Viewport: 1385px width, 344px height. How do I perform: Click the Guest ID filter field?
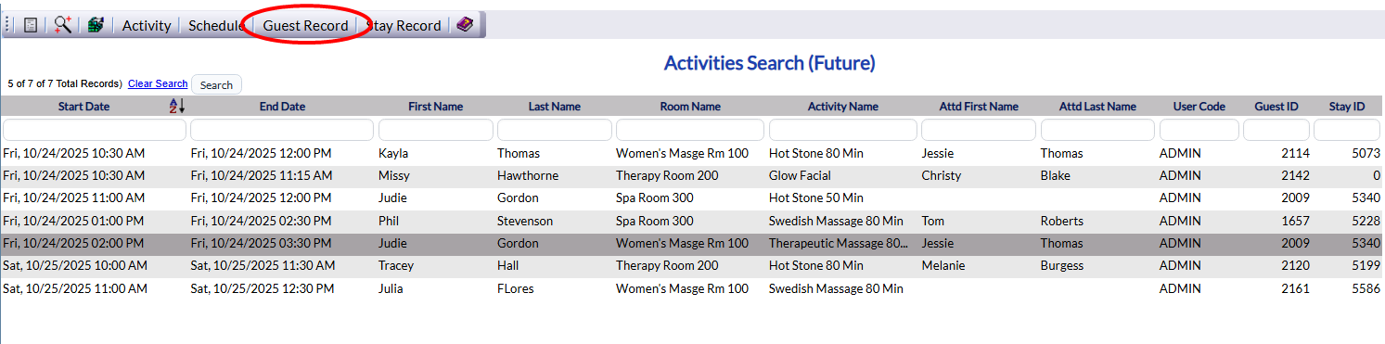point(1276,130)
